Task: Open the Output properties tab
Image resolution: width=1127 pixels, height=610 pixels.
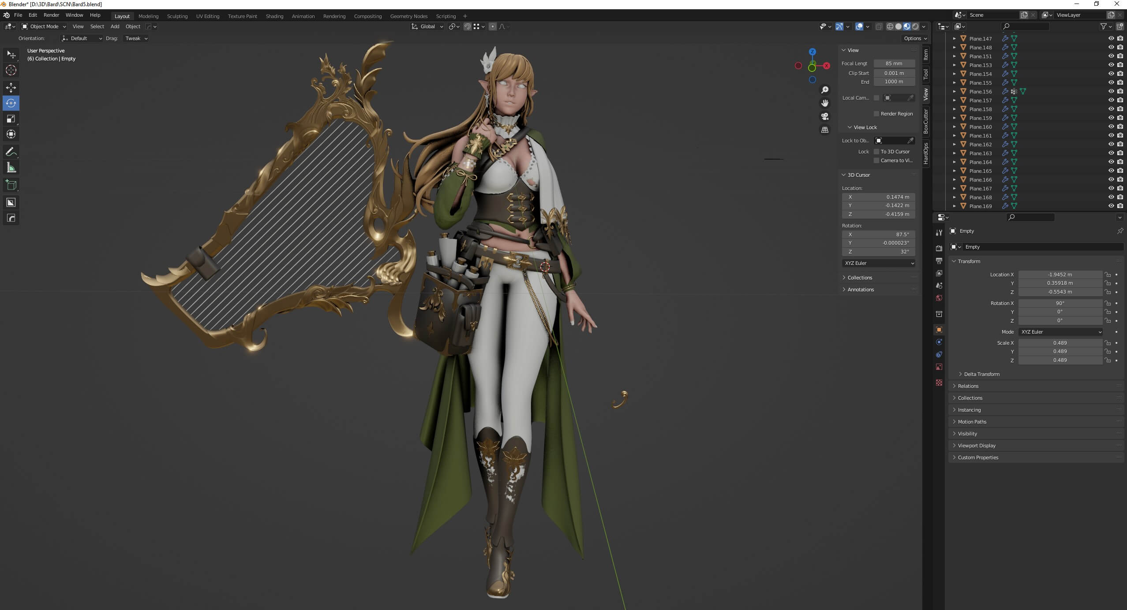Action: 939,261
